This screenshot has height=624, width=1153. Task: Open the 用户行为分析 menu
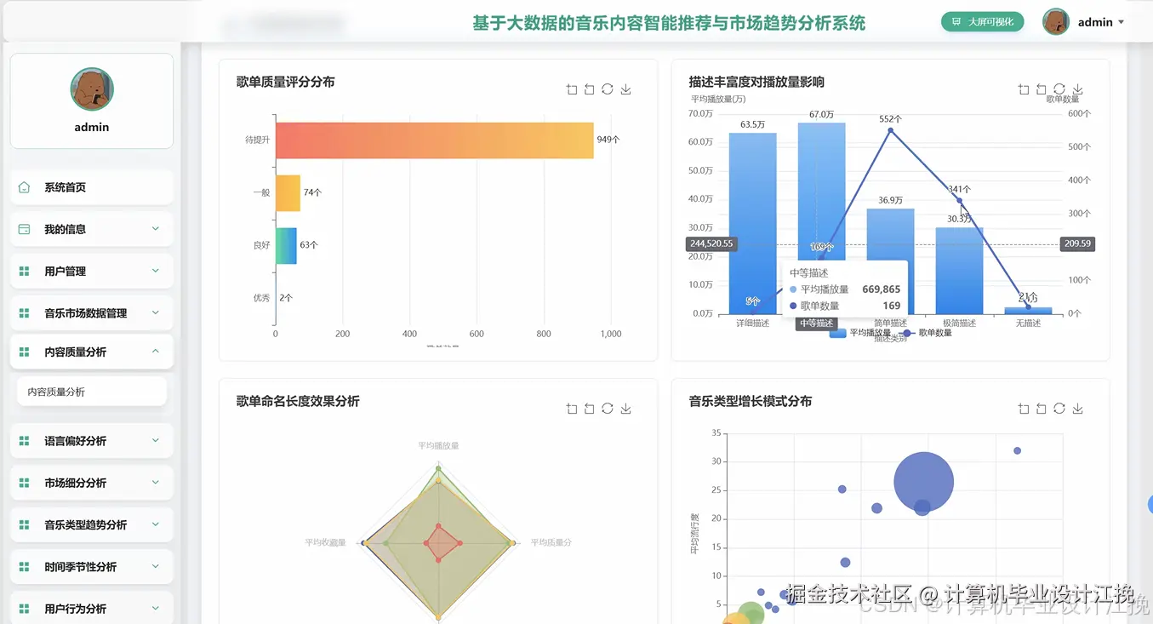(92, 608)
